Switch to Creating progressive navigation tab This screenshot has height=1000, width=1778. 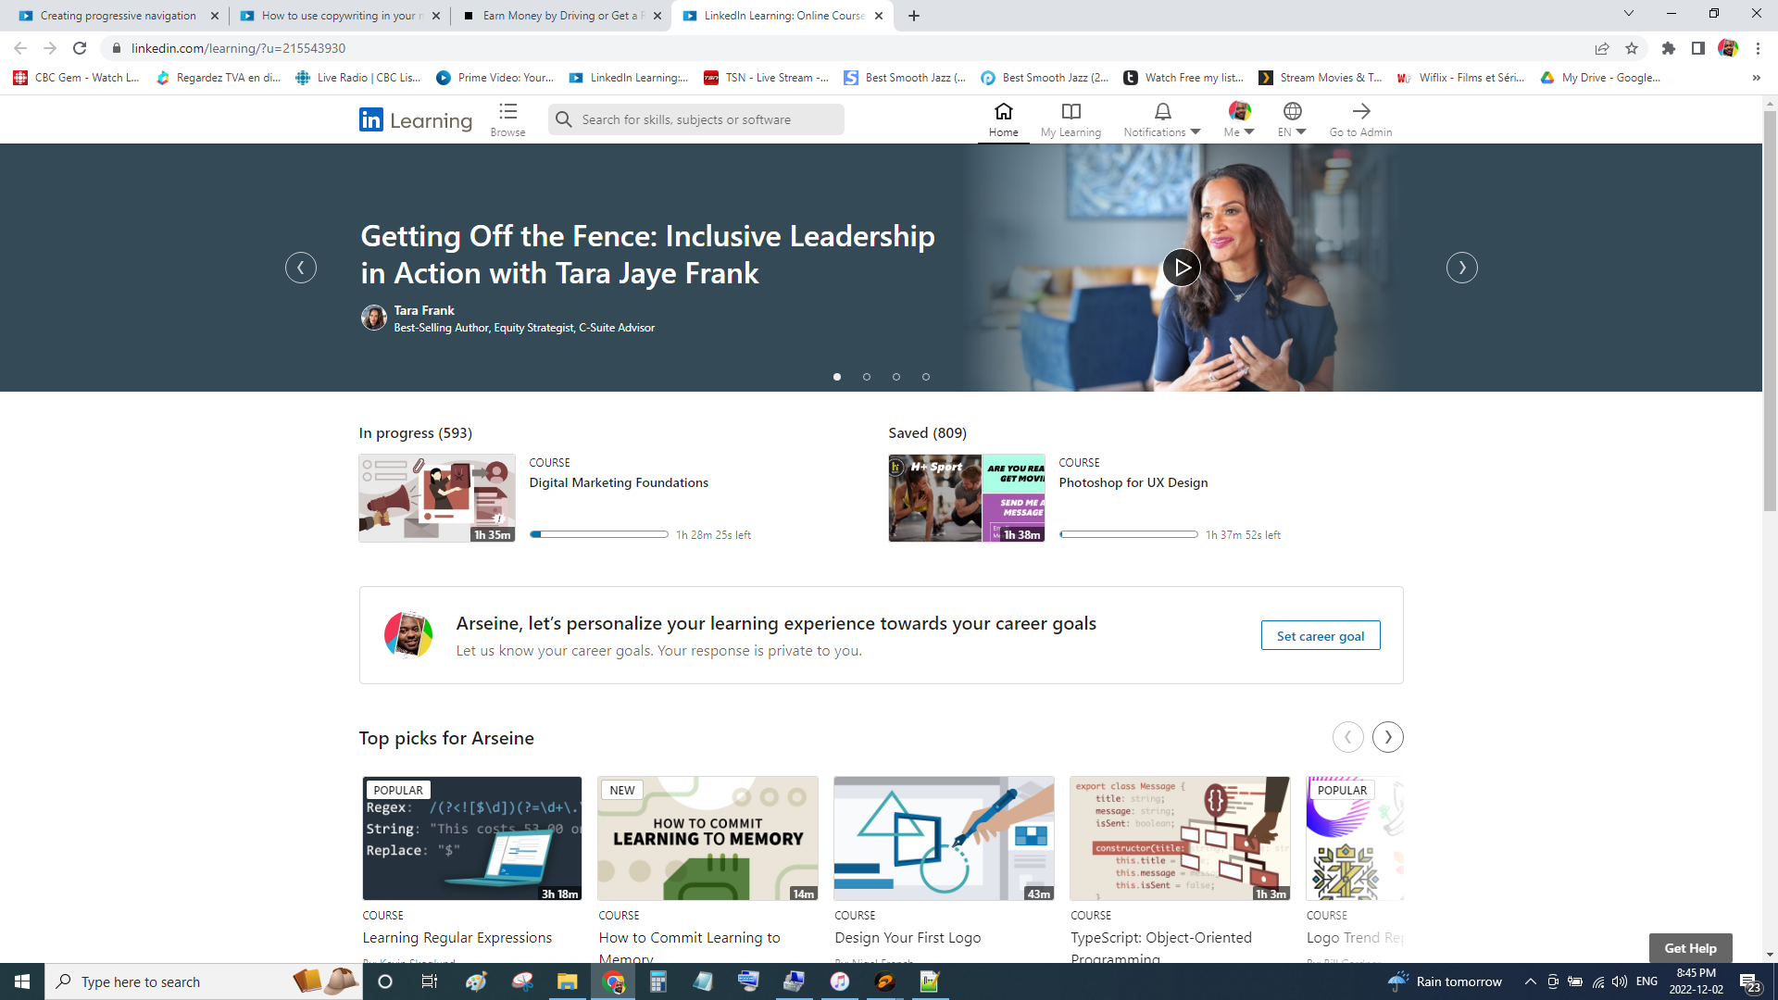coord(118,16)
